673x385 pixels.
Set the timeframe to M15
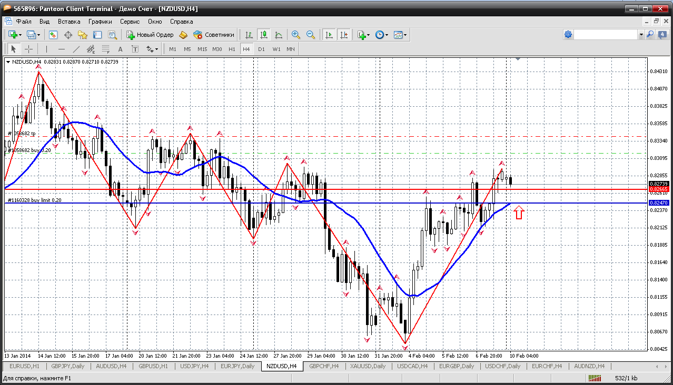(202, 49)
